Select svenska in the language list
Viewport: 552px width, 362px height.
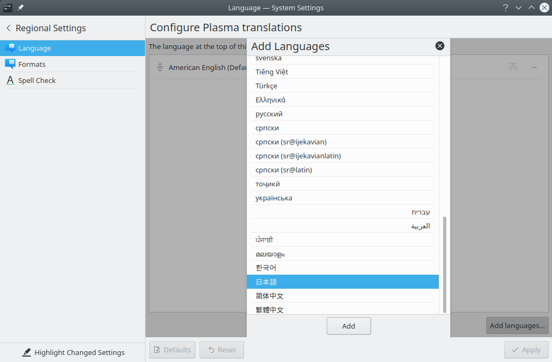coord(343,60)
